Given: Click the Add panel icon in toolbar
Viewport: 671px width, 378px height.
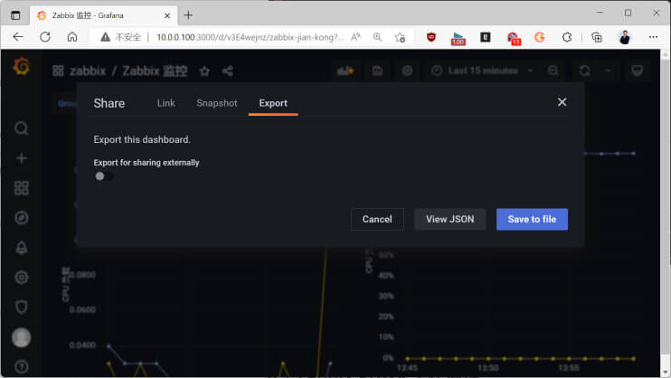Looking at the screenshot, I should pyautogui.click(x=345, y=71).
